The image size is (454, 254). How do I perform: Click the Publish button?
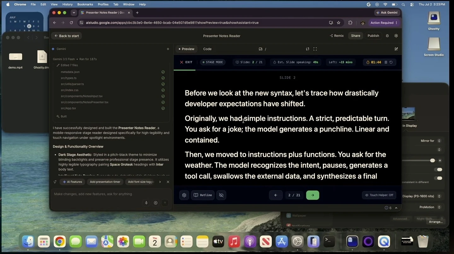[x=373, y=36]
